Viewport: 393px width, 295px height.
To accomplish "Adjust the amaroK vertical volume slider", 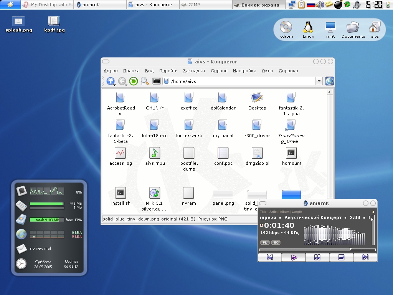I will coord(373,230).
